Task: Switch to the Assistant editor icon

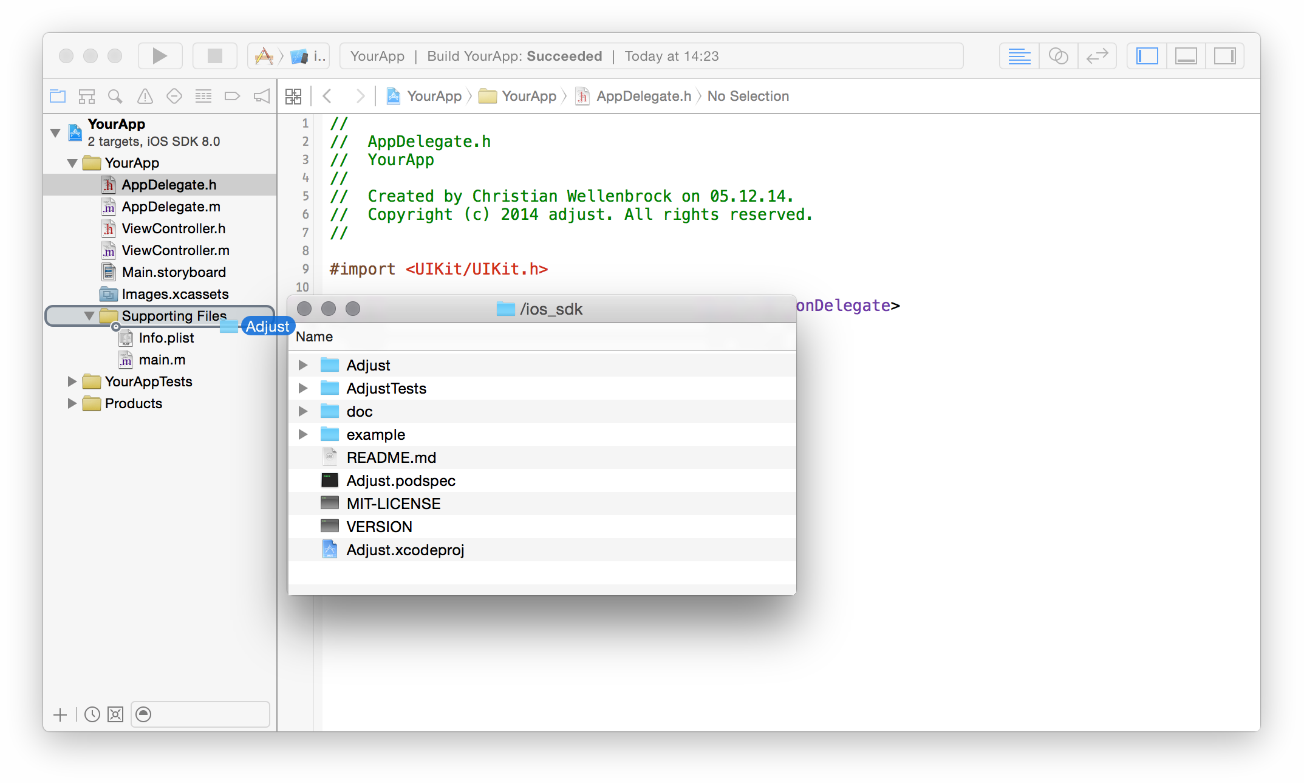Action: click(x=1058, y=56)
